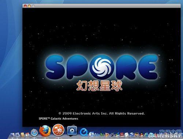Open the blue play-button media app icon
Screen dimensions: 183x139
point(72,131)
